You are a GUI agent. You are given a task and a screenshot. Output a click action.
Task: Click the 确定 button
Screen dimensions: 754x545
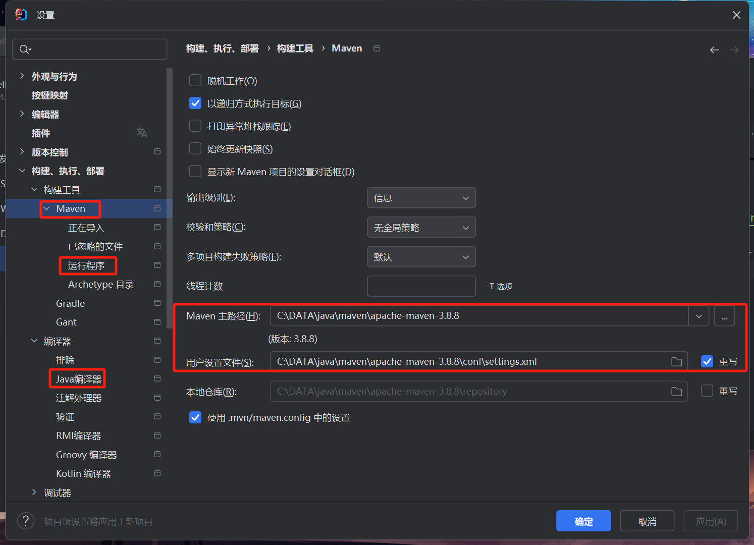point(583,521)
